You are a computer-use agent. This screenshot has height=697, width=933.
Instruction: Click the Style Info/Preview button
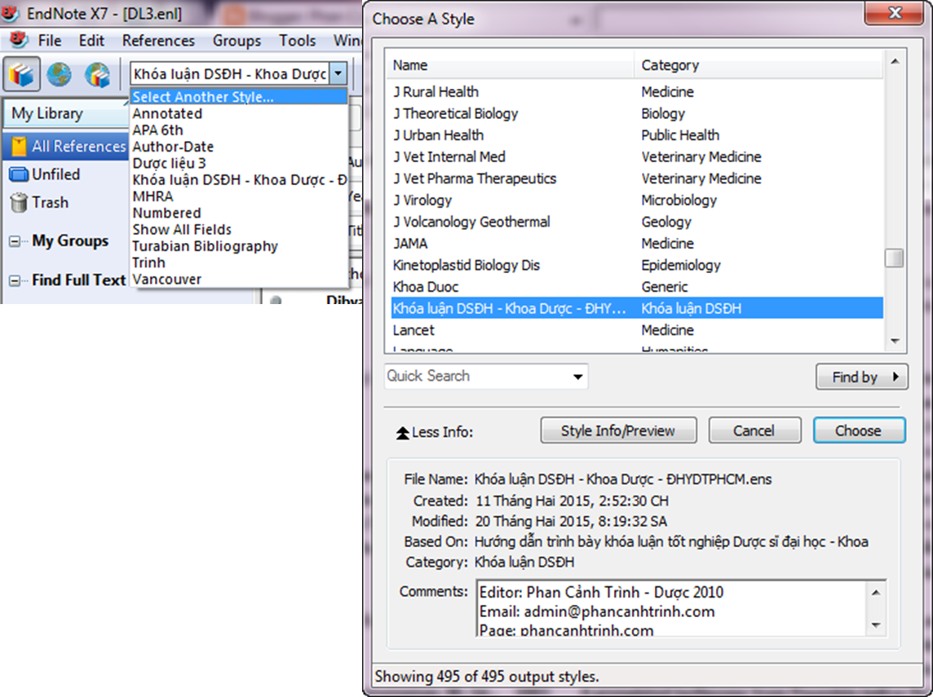[x=618, y=430]
